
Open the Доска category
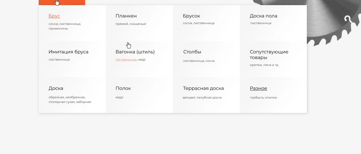click(x=56, y=88)
